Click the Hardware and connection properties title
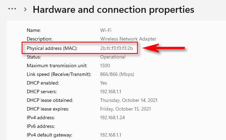The height and width of the screenshot is (140, 226). 113,9
